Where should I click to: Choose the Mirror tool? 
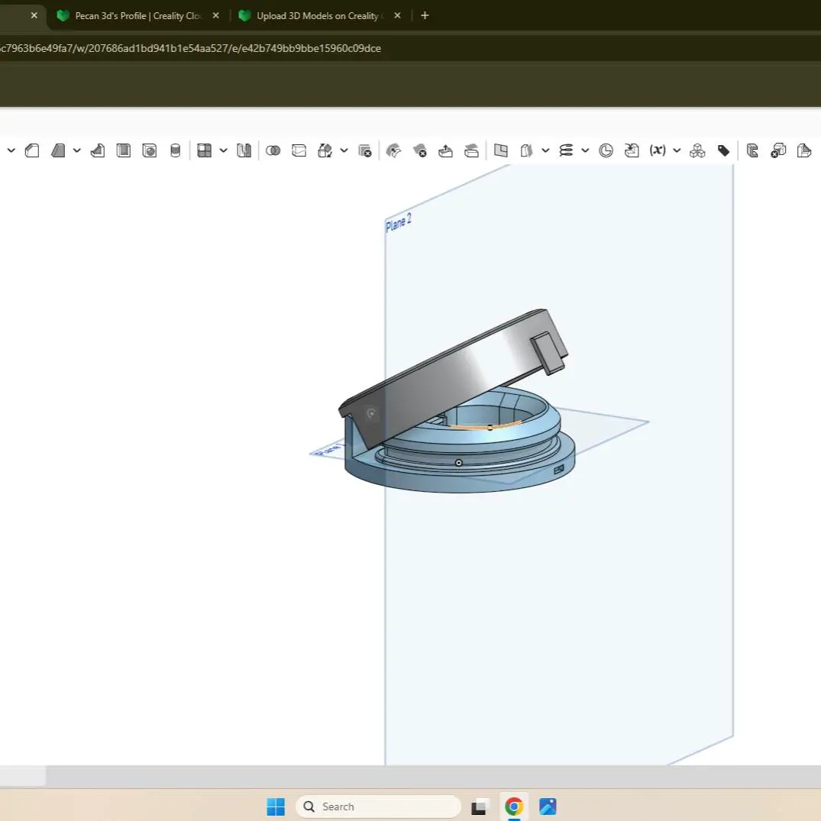click(x=244, y=150)
